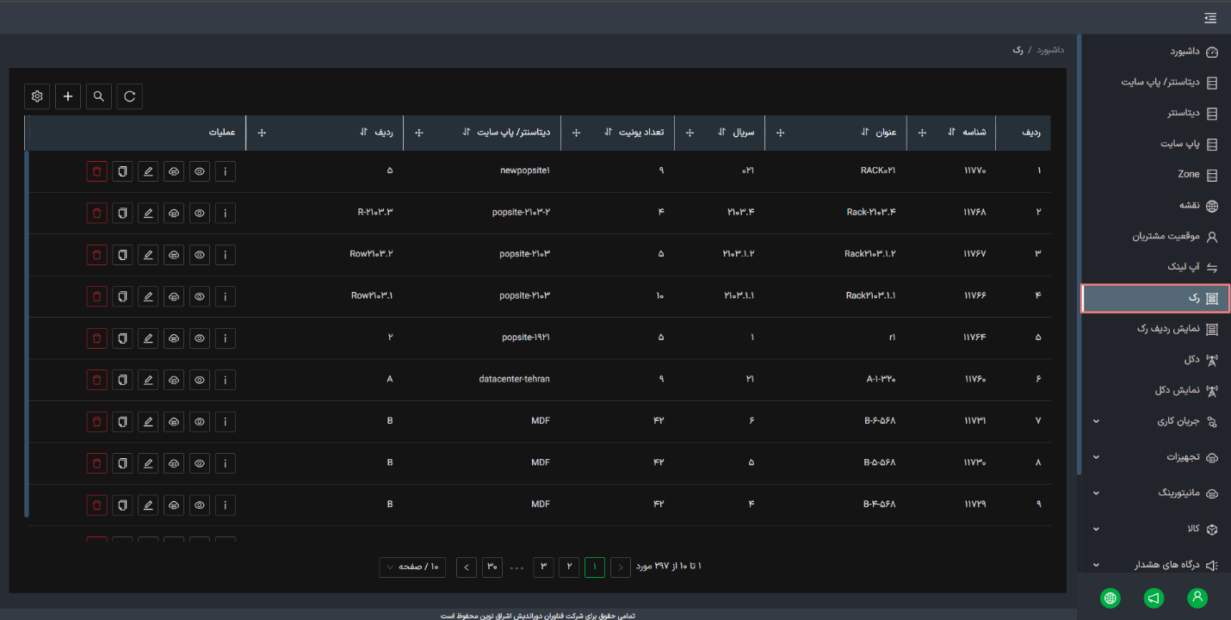Open info icon for row 11766

click(225, 296)
